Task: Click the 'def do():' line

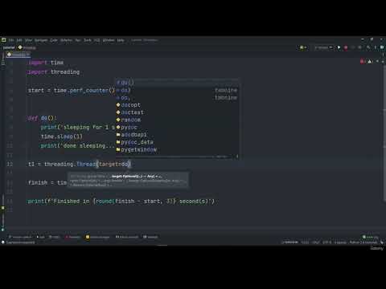Action: click(42, 118)
